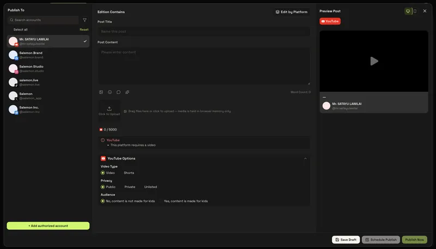Set privacy to Private
436x249 pixels.
click(x=130, y=187)
